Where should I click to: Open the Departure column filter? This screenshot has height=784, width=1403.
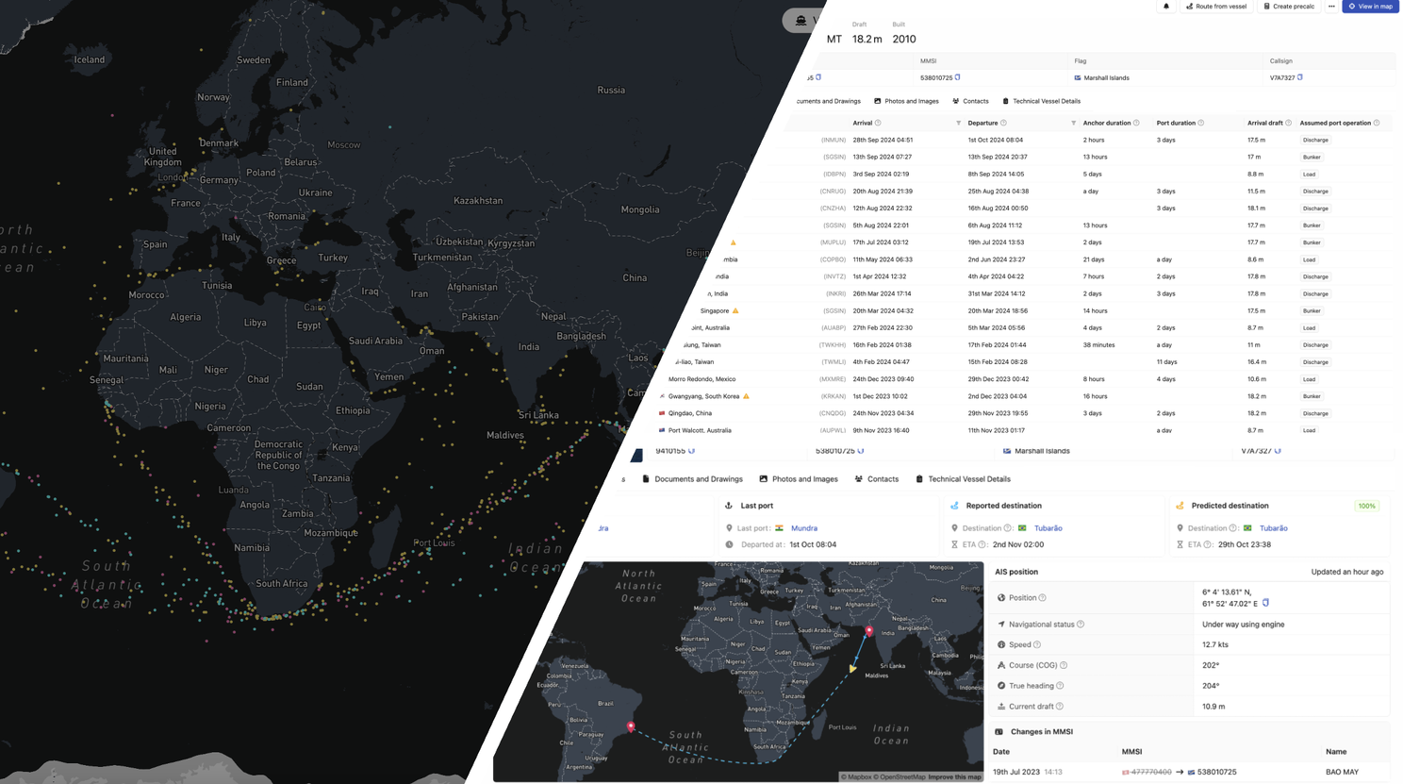(x=1073, y=124)
